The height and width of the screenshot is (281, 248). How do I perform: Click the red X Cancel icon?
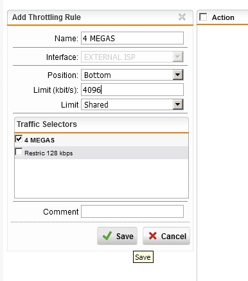point(153,236)
